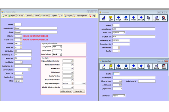
Task: Open the Eşi Çalışıyor dropdown
Action: tap(61, 47)
